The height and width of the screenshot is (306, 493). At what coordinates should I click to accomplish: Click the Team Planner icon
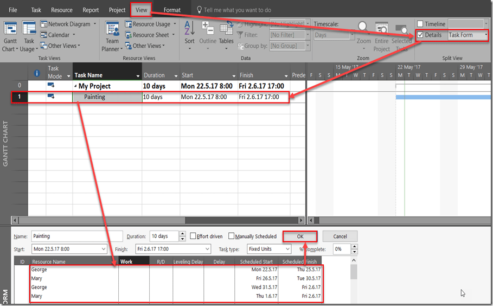click(x=112, y=30)
